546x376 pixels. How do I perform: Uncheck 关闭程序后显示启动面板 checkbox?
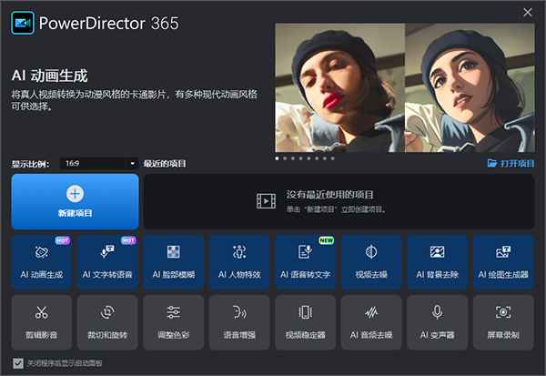18,363
